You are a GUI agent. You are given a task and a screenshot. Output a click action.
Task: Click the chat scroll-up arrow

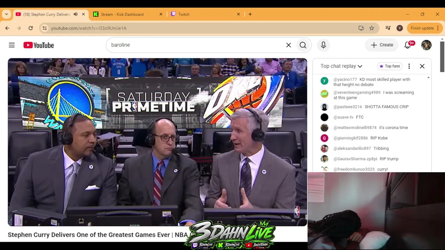428,77
